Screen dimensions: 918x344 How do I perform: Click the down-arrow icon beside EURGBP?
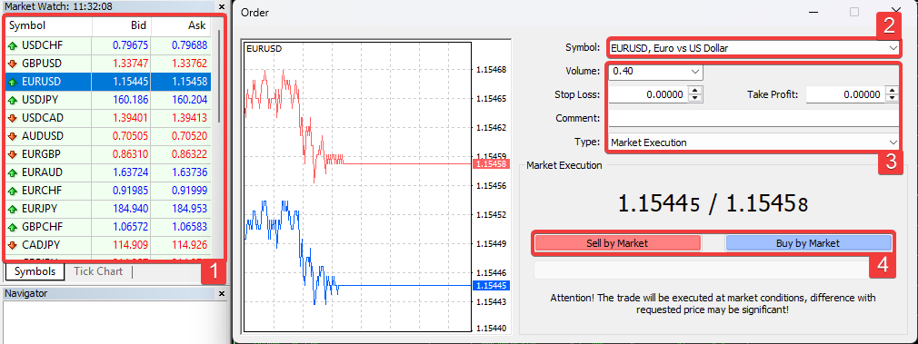13,154
